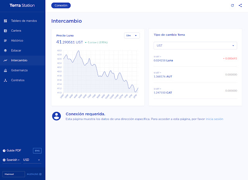Click the Estacar layers icon

coord(5,51)
